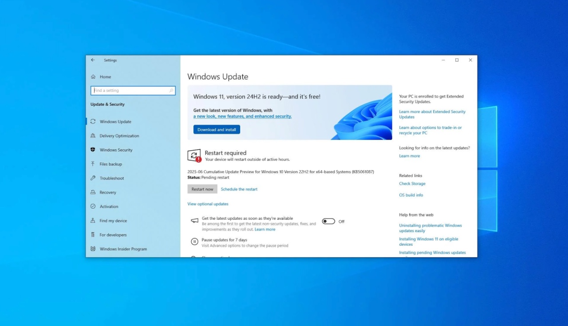
Task: Click the For developers icon
Action: tap(93, 235)
